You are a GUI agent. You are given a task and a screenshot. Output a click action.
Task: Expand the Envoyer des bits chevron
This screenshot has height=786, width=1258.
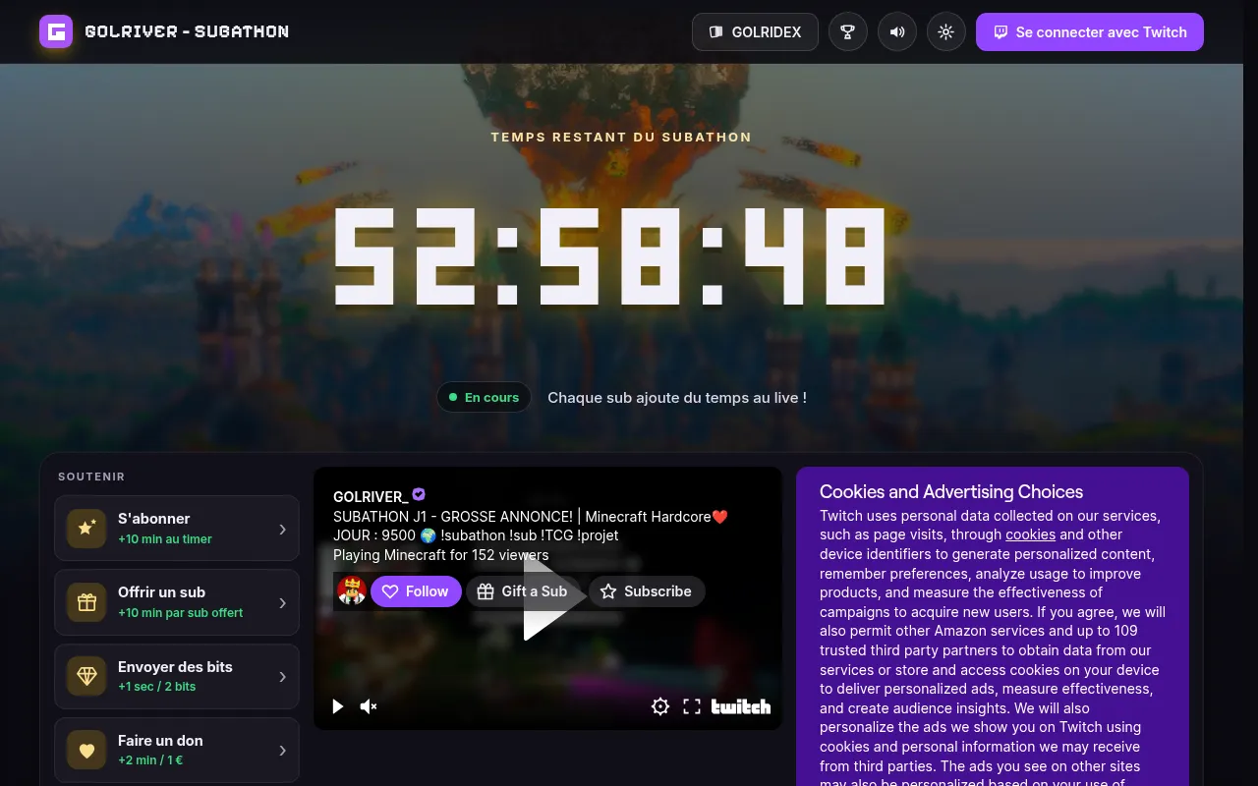pos(282,676)
